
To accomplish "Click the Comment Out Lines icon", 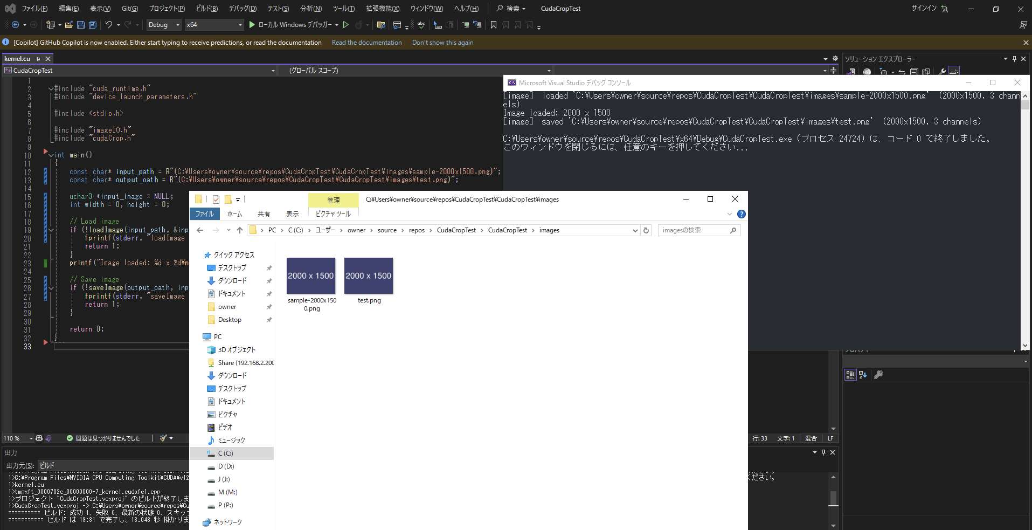I will point(466,25).
